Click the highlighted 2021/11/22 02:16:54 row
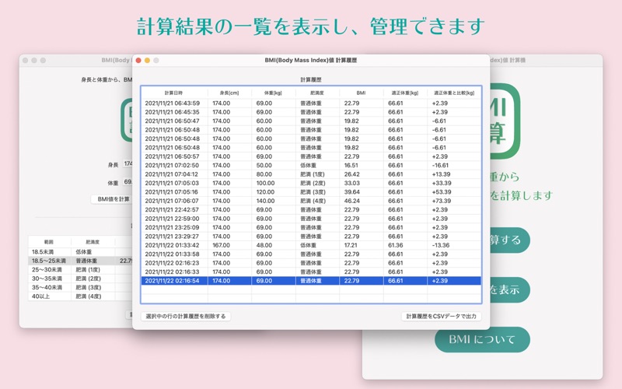Screen dimensions: 622x389 (311, 281)
